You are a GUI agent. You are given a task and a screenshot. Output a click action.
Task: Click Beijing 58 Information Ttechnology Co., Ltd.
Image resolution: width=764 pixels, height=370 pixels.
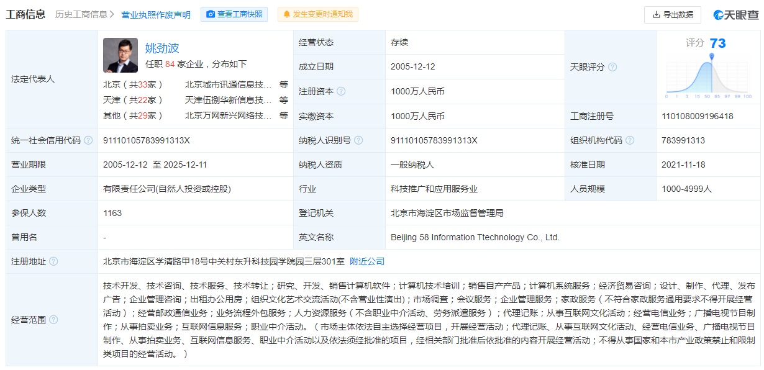tap(475, 237)
